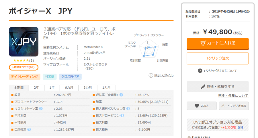
Task: Switch to the 2年 tab
Action: click(36, 88)
